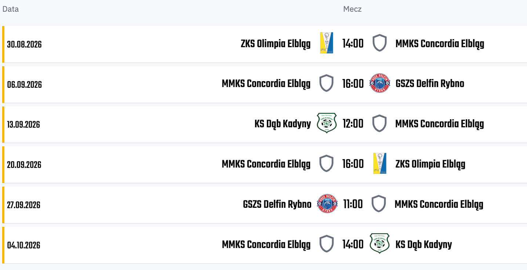The width and height of the screenshot is (527, 270).
Task: Click Concordia shield icon in 04.10.2026 row
Action: coord(327,244)
